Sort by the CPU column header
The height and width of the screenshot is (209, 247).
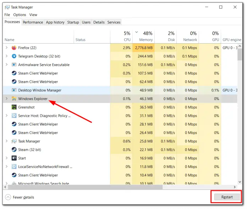click(x=121, y=36)
